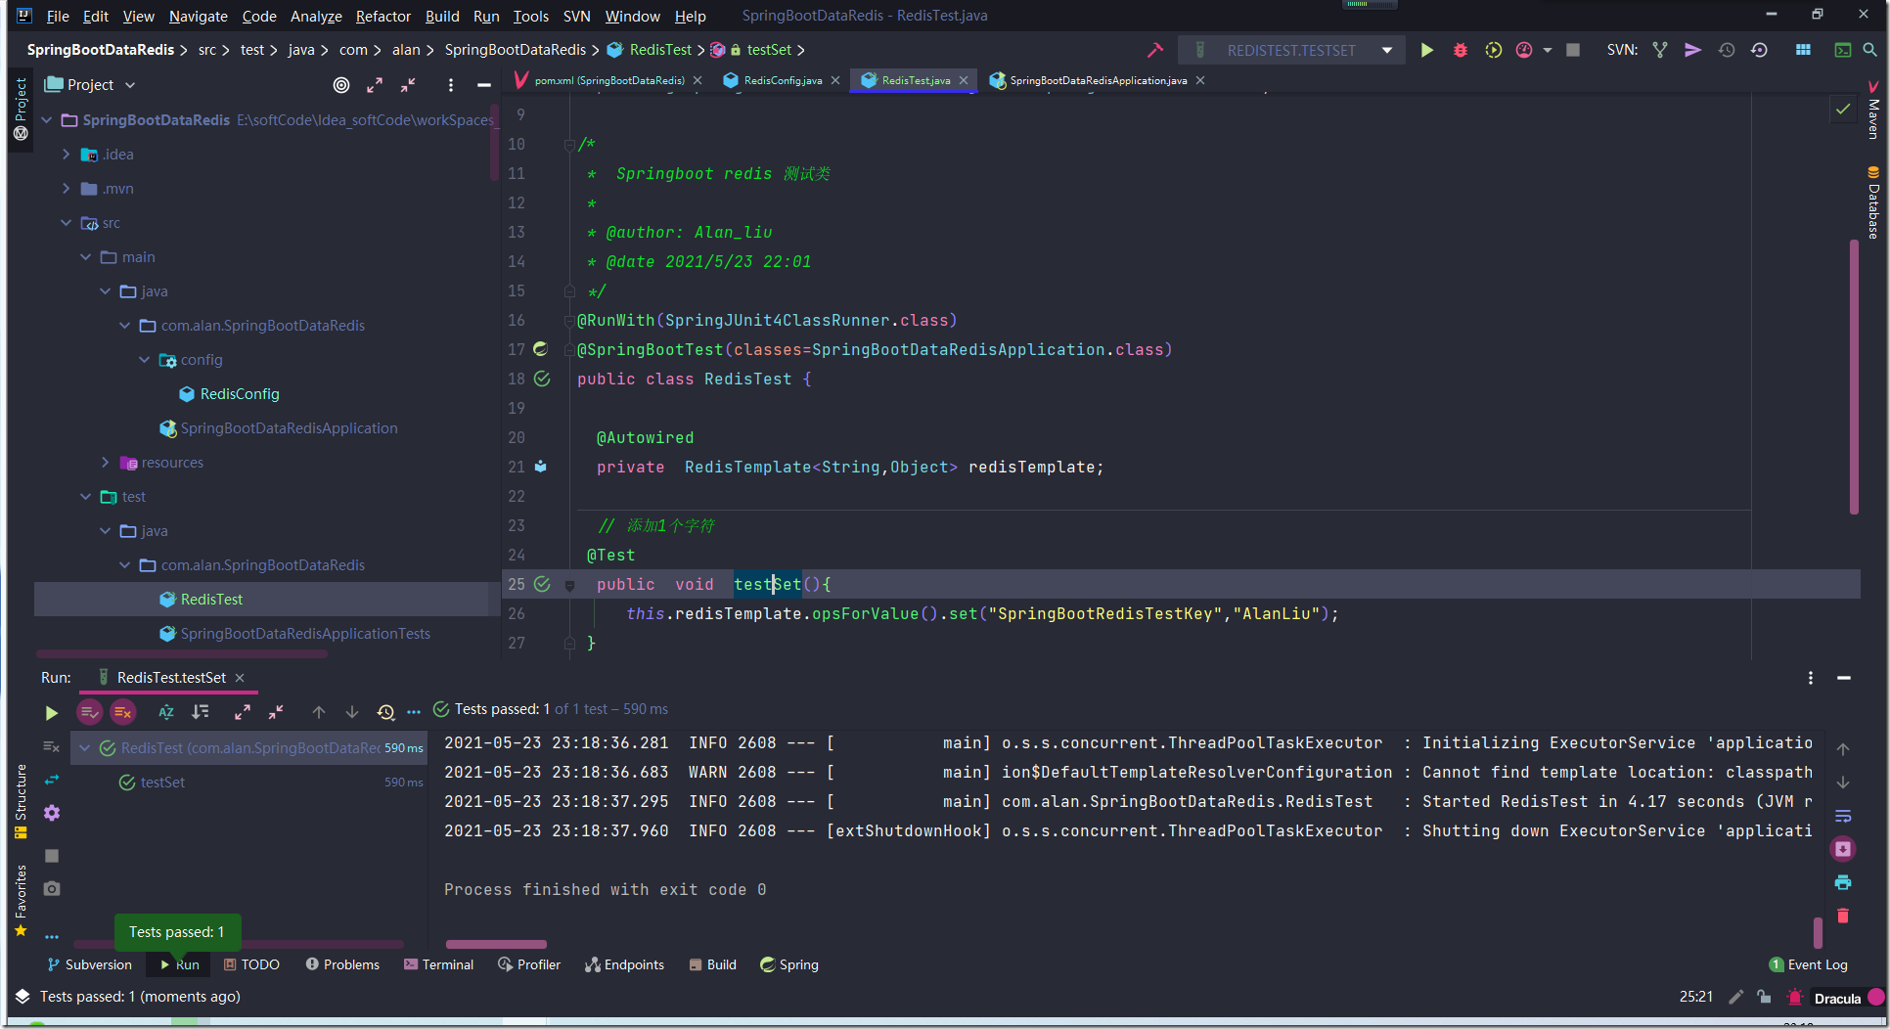Viewport: 1890px width, 1029px height.
Task: Open the Problems tool window
Action: (x=342, y=964)
